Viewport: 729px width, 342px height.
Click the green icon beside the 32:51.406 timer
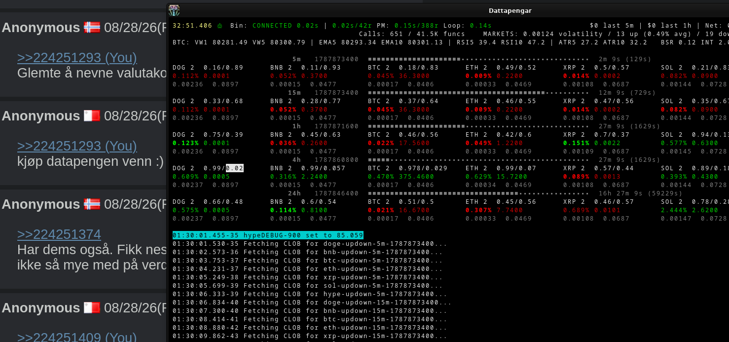[x=219, y=26]
